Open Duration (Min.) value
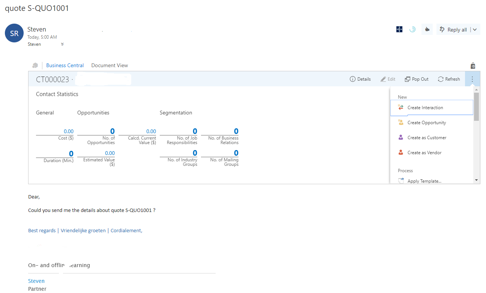 click(71, 153)
